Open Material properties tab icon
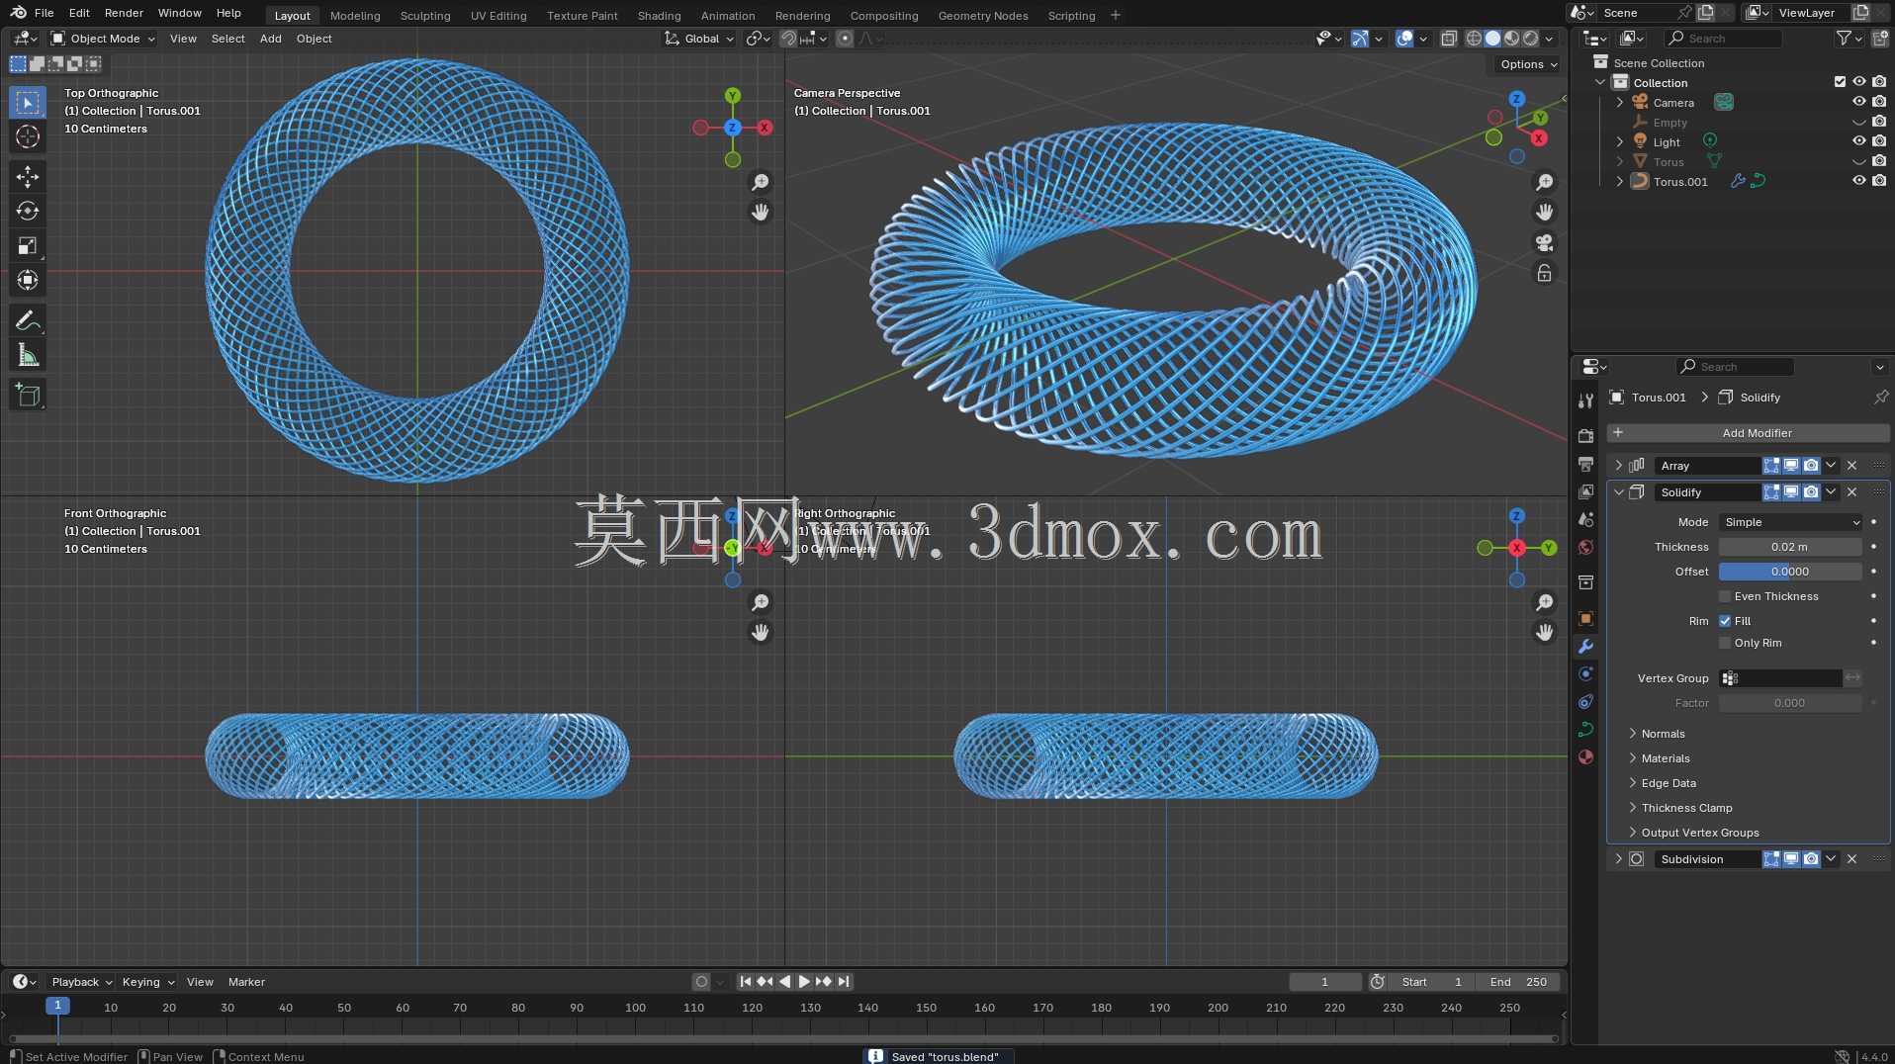 (1585, 756)
